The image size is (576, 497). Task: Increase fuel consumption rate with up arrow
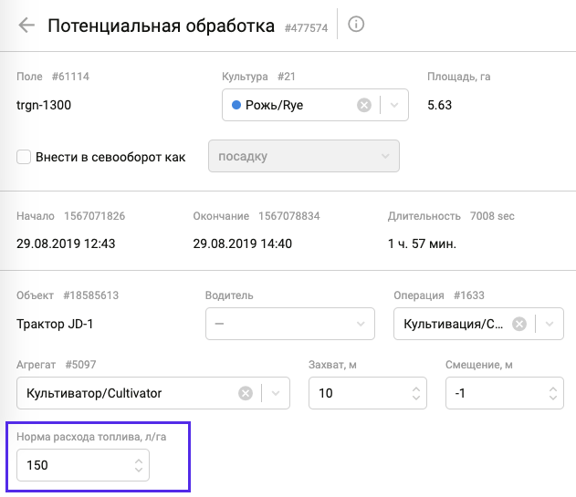138,461
